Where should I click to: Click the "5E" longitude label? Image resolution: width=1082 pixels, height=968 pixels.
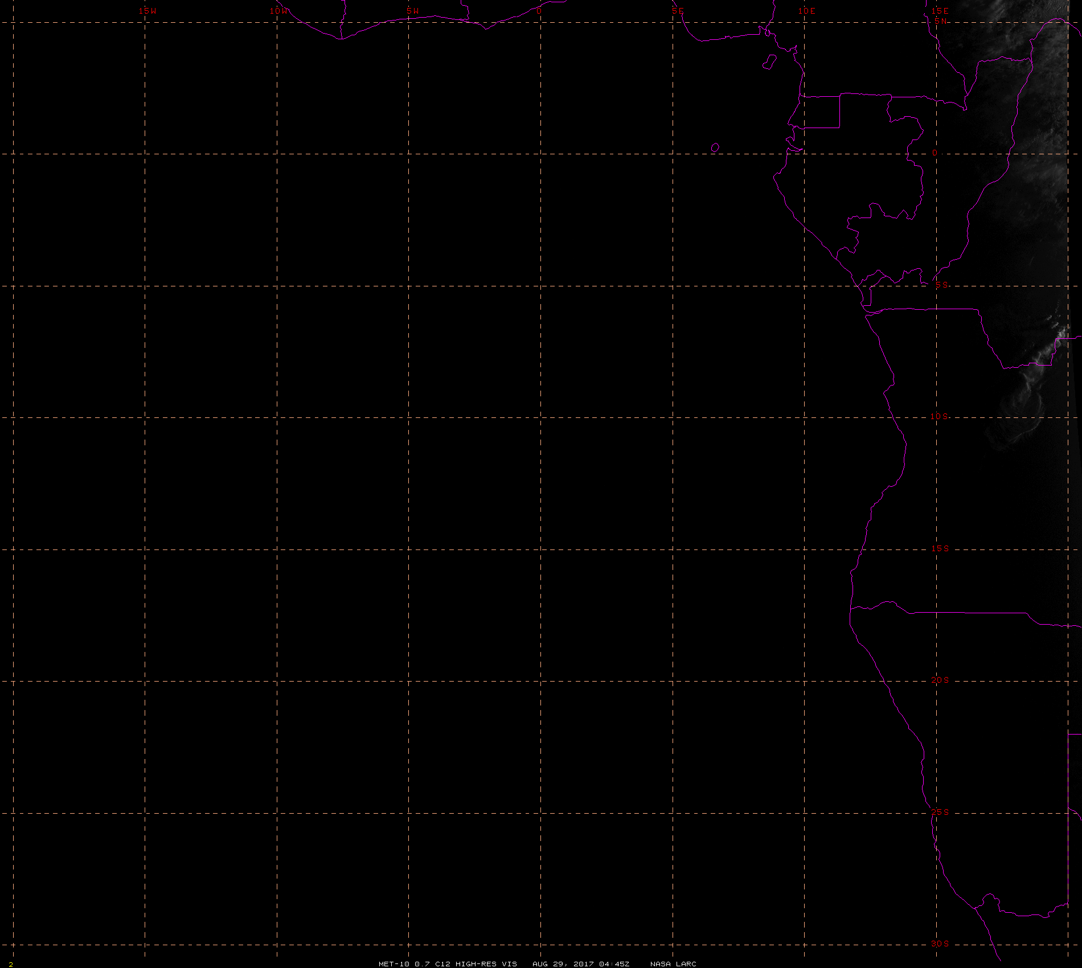678,11
